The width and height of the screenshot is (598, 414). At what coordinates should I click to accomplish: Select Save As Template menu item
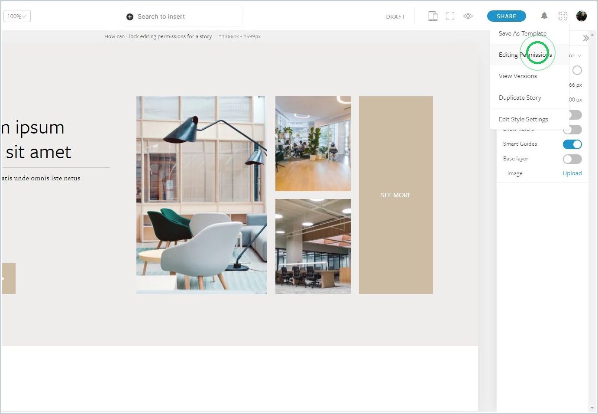pyautogui.click(x=530, y=33)
